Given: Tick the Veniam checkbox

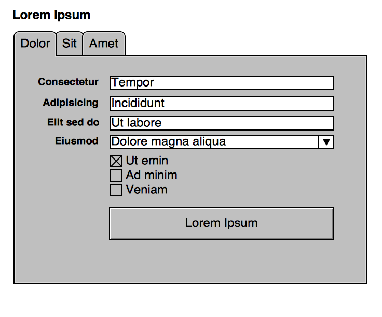Looking at the screenshot, I should point(116,190).
